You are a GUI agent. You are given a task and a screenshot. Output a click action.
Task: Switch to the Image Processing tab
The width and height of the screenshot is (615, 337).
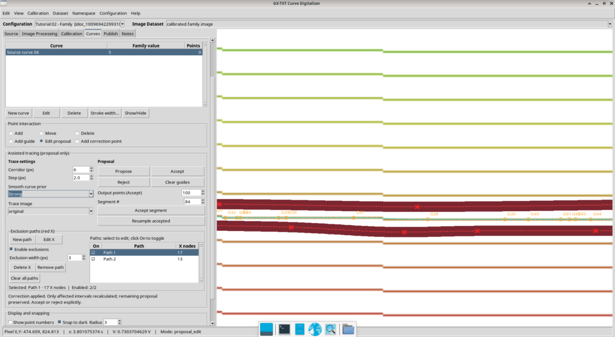click(39, 34)
